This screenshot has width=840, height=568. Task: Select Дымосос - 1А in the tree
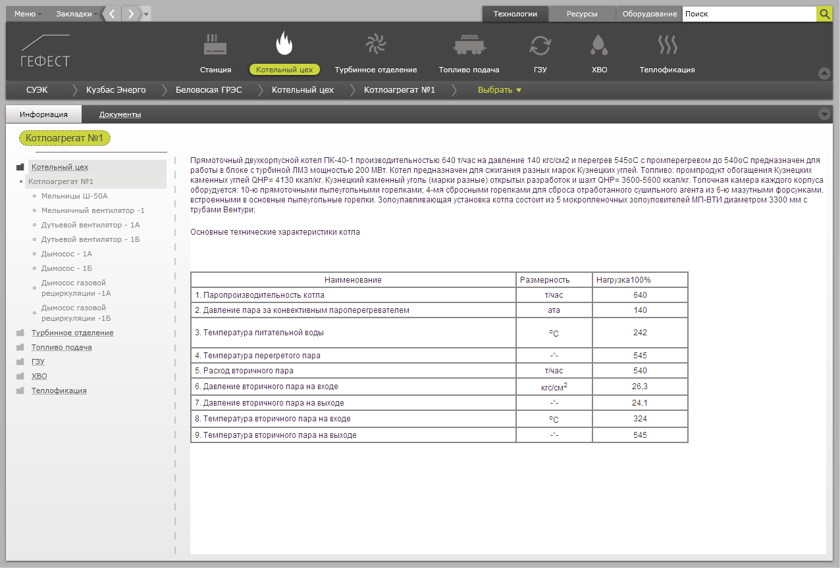point(66,254)
